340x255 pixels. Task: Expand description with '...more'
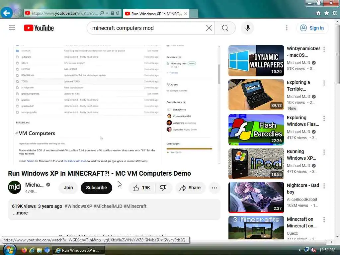click(20, 213)
